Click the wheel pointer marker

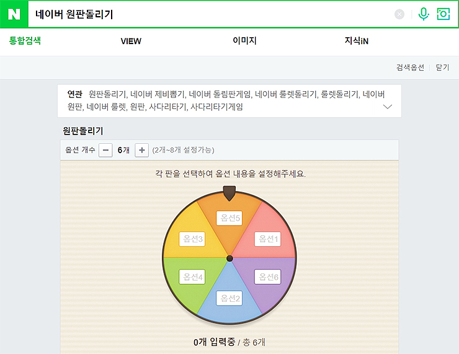(x=229, y=193)
